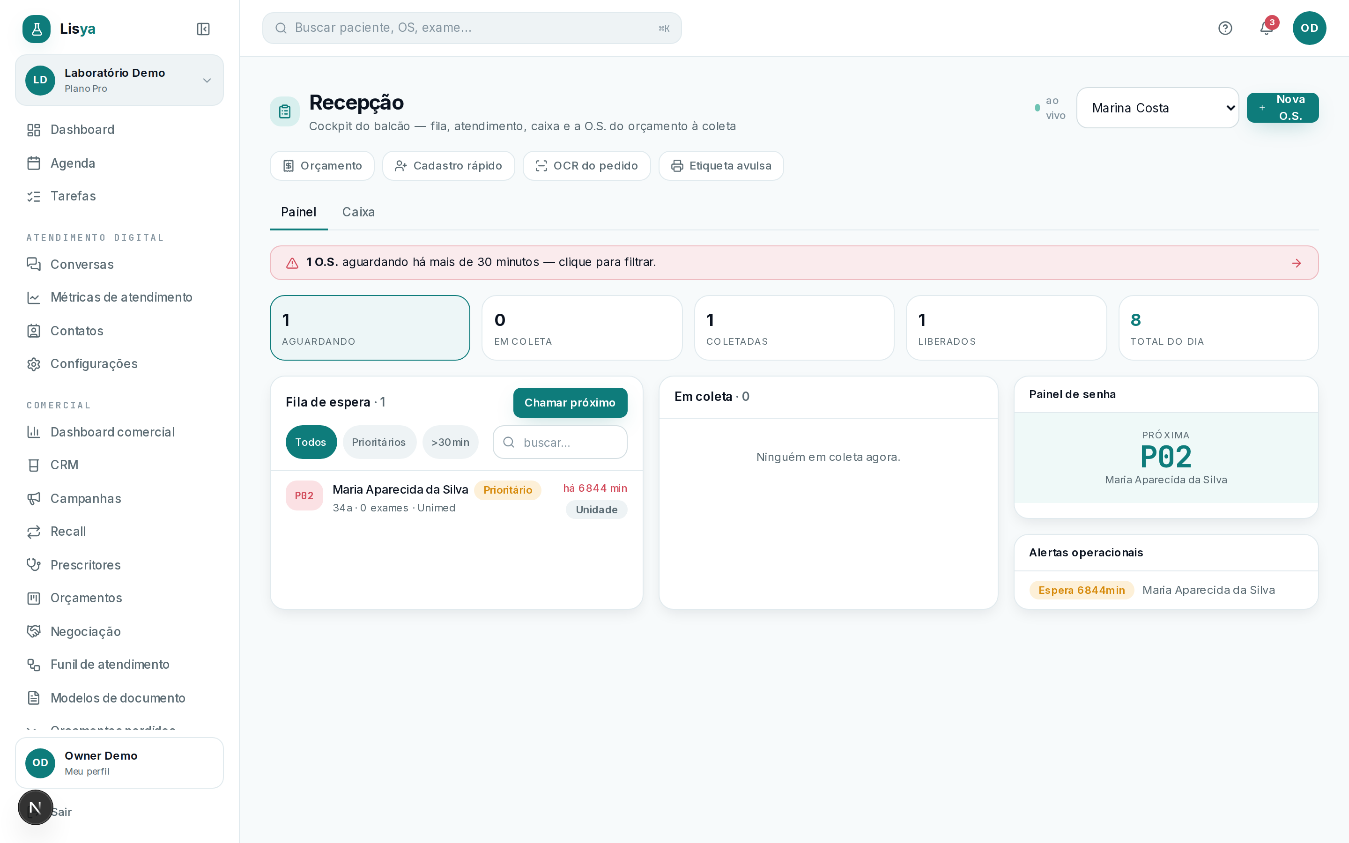
Task: Select the Aguardando status card
Action: click(x=370, y=328)
